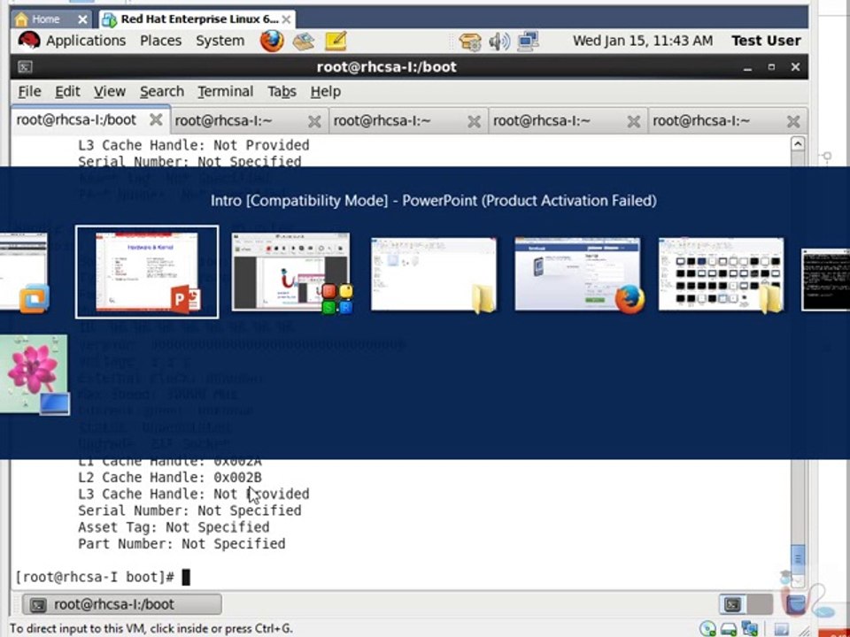Switch to the first workspace with terminal
This screenshot has width=850, height=637.
point(733,604)
